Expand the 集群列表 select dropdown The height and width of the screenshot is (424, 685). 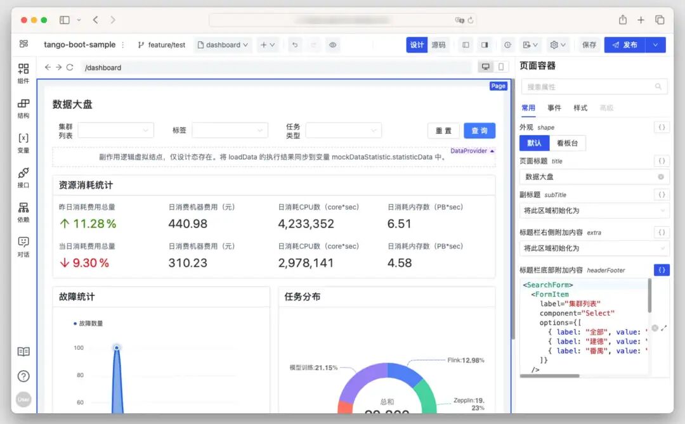115,130
